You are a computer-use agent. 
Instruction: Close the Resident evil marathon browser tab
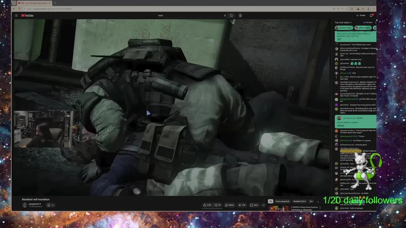(50, 3)
